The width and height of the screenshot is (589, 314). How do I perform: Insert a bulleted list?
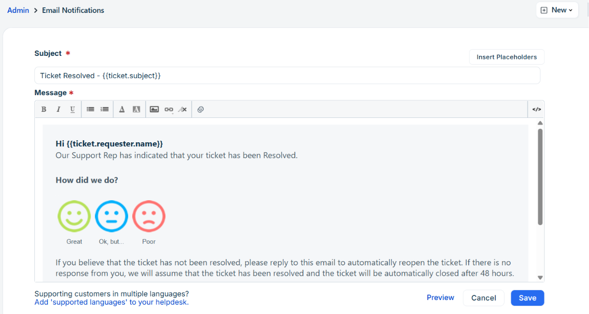click(x=90, y=110)
